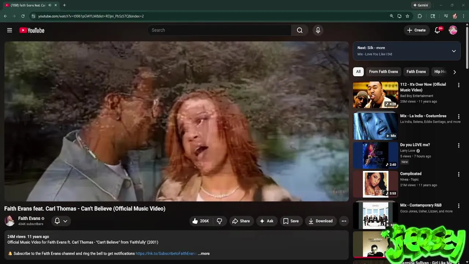Dislike this video
Screen dimensions: 469x264
tap(219, 221)
